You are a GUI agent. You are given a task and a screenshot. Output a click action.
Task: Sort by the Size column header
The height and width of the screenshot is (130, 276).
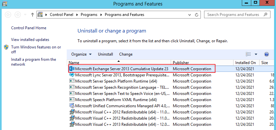tap(267, 62)
